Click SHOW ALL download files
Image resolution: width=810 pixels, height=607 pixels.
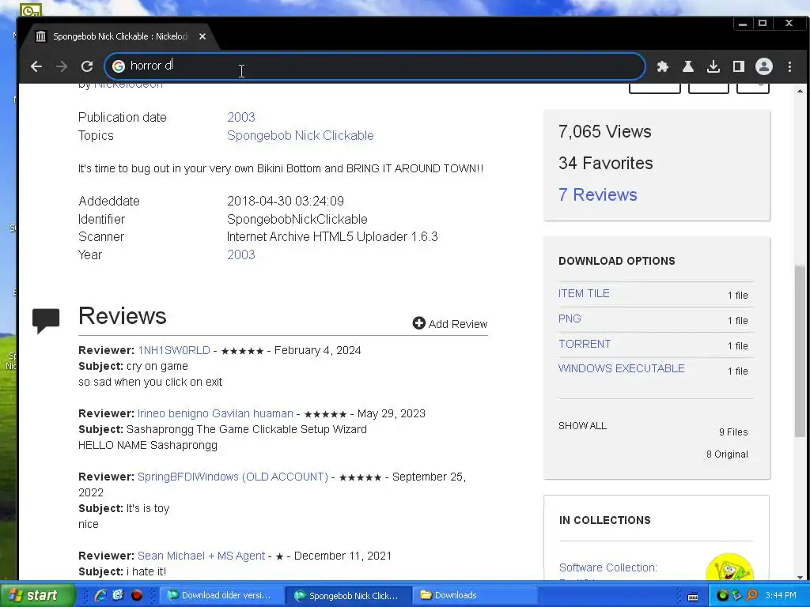click(582, 426)
